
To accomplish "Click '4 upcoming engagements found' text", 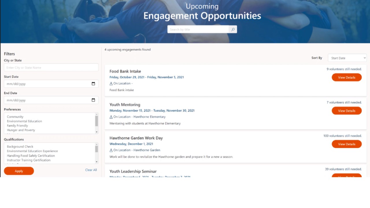I will pyautogui.click(x=127, y=49).
